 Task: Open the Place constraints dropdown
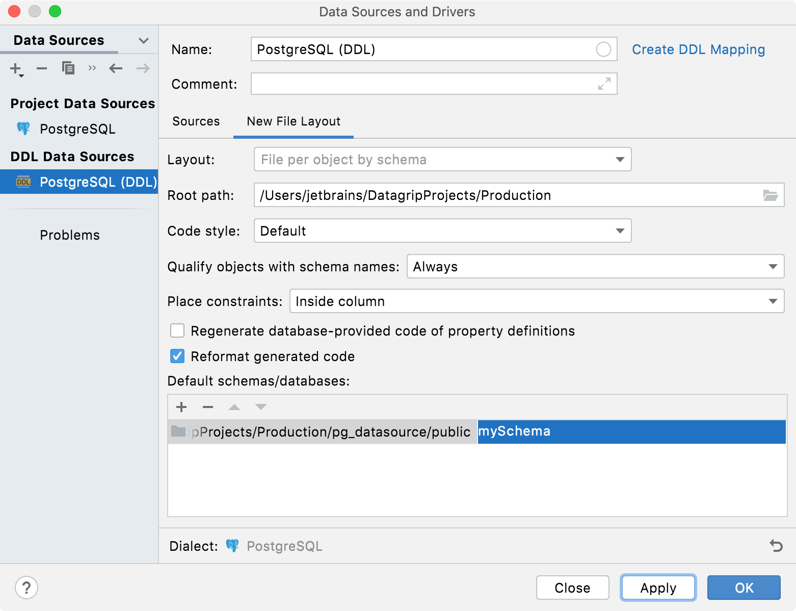pos(773,301)
